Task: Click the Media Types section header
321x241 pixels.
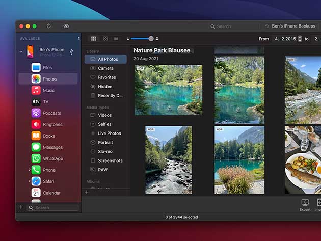Action: (97, 108)
